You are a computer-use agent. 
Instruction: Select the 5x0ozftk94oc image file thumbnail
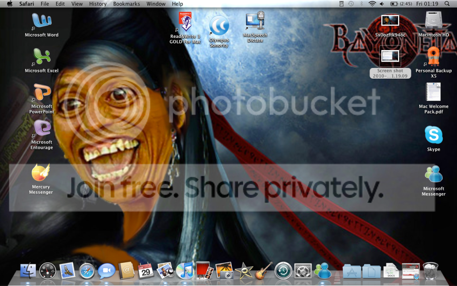[x=390, y=21]
